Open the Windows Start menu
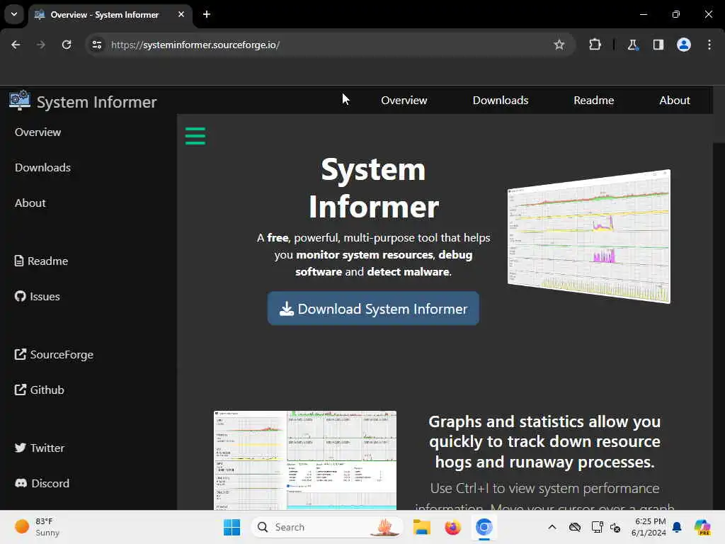The image size is (725, 544). coord(232,527)
